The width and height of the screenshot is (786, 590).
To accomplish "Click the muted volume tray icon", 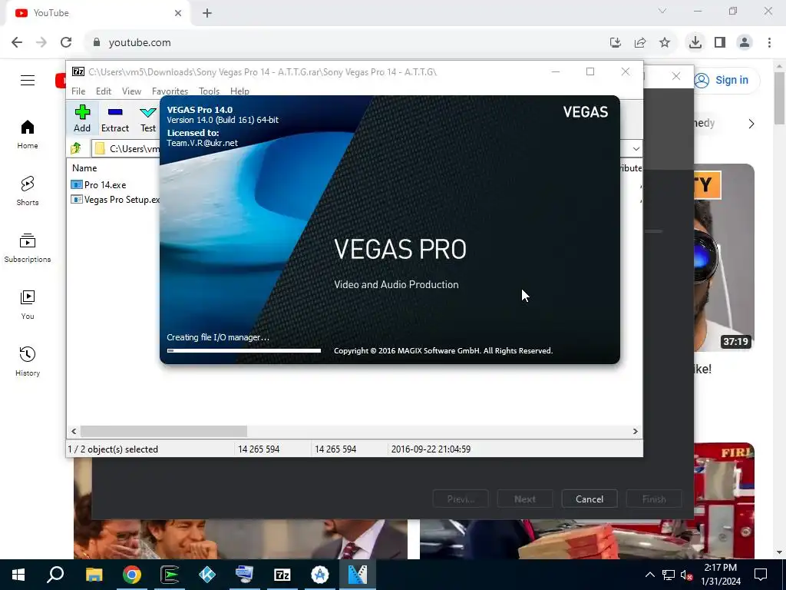I will pos(686,575).
